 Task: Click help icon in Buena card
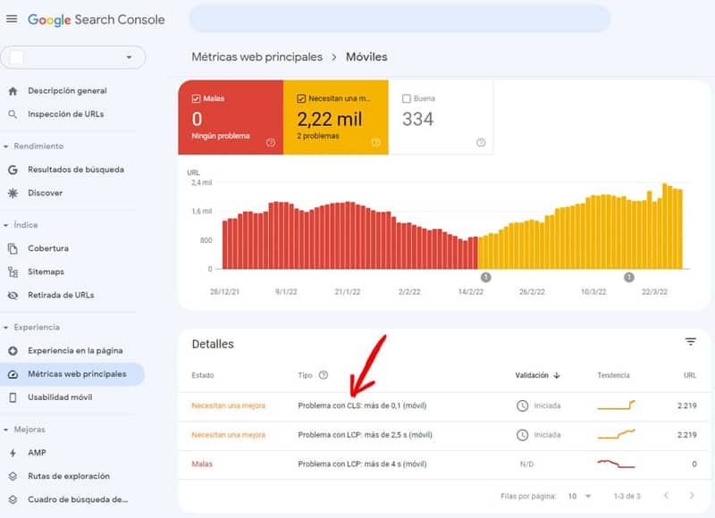coord(481,143)
